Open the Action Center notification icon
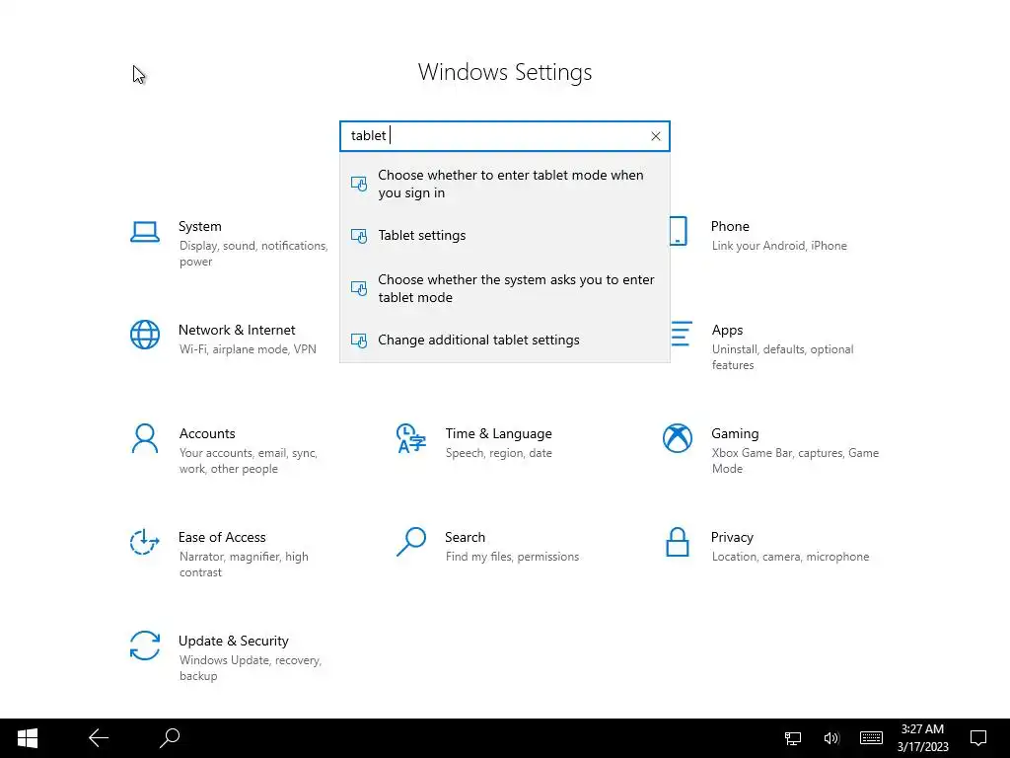 tap(978, 738)
